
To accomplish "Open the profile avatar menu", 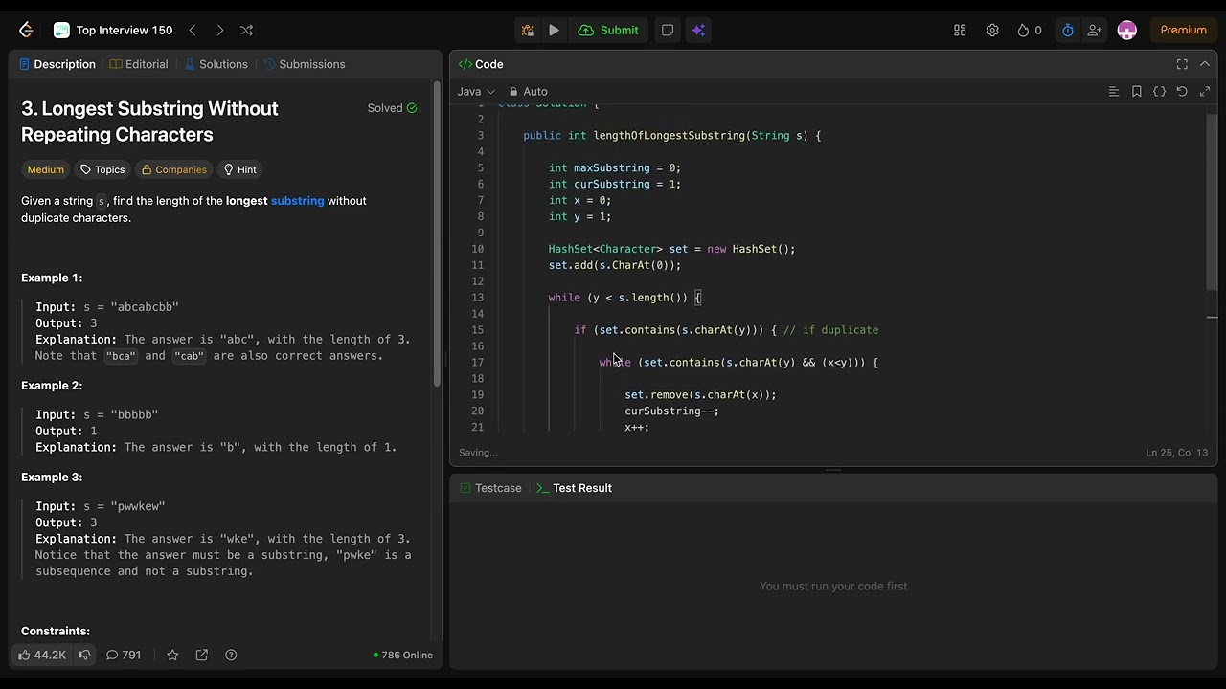I will (1127, 30).
